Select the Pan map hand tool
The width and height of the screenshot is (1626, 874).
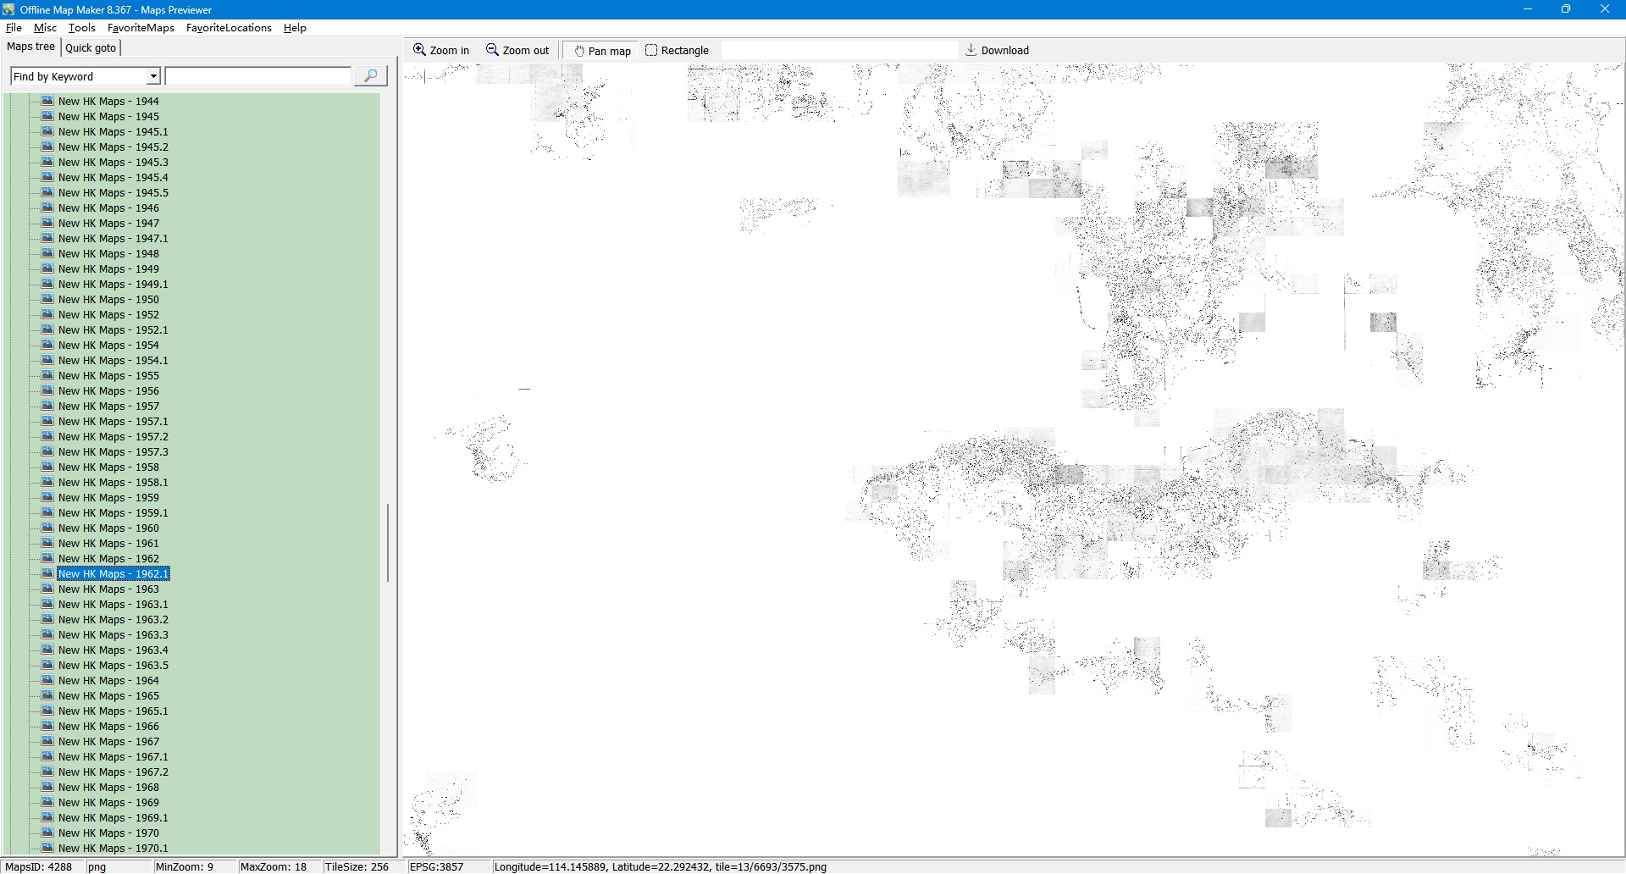click(580, 51)
